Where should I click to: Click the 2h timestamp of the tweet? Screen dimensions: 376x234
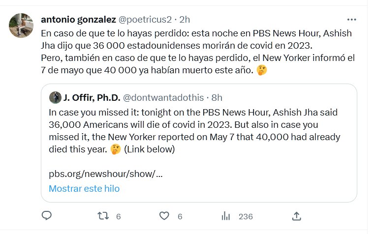tap(185, 20)
